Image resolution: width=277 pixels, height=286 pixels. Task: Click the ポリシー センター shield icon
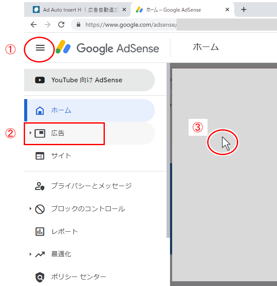(40, 277)
